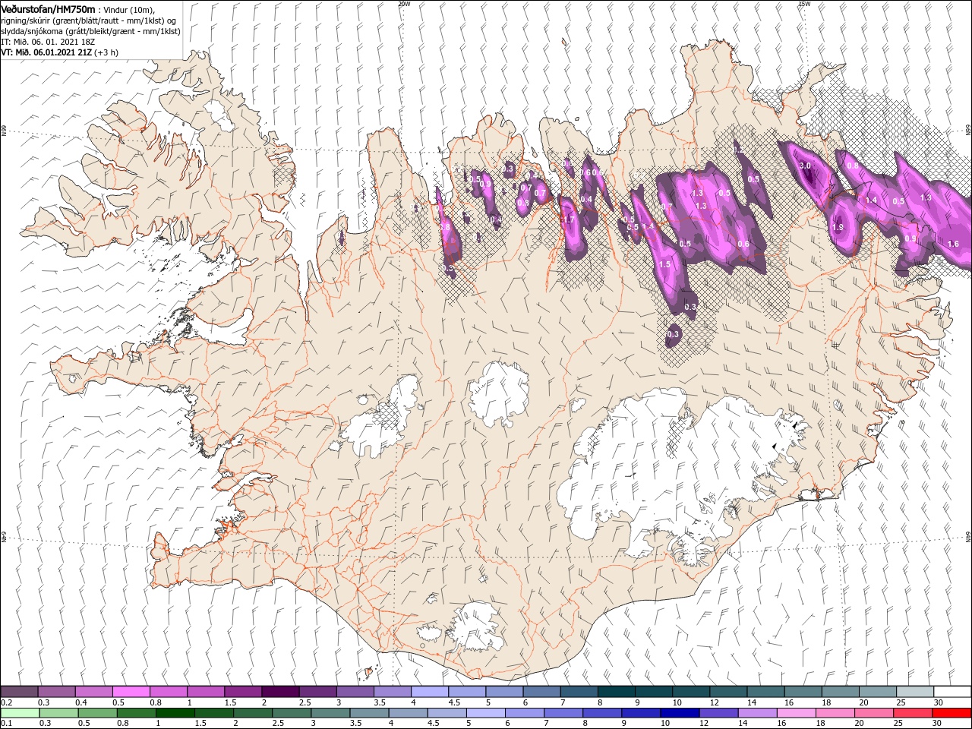Click the '(+3 h)' forecast offset text
The image size is (972, 729).
(x=106, y=52)
